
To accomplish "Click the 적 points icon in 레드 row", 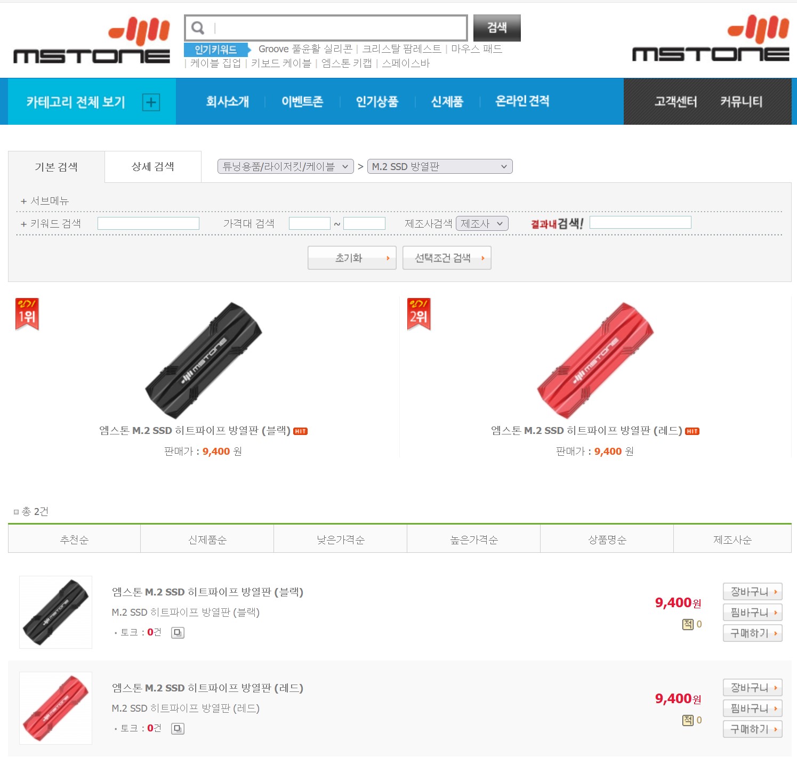I will pyautogui.click(x=688, y=720).
